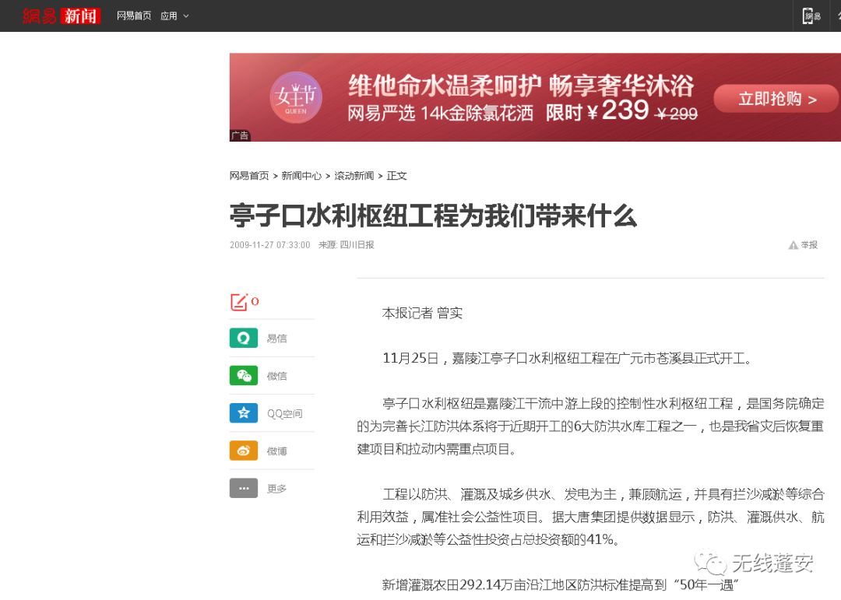
Task: Click the 易信 share label
Action: coord(276,339)
